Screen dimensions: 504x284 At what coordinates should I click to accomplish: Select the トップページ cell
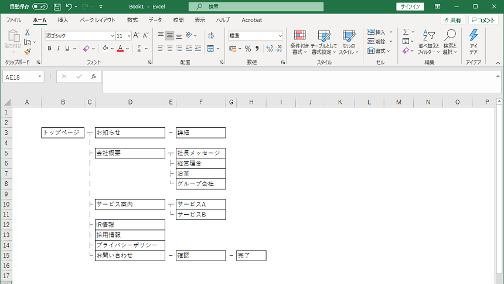[63, 133]
